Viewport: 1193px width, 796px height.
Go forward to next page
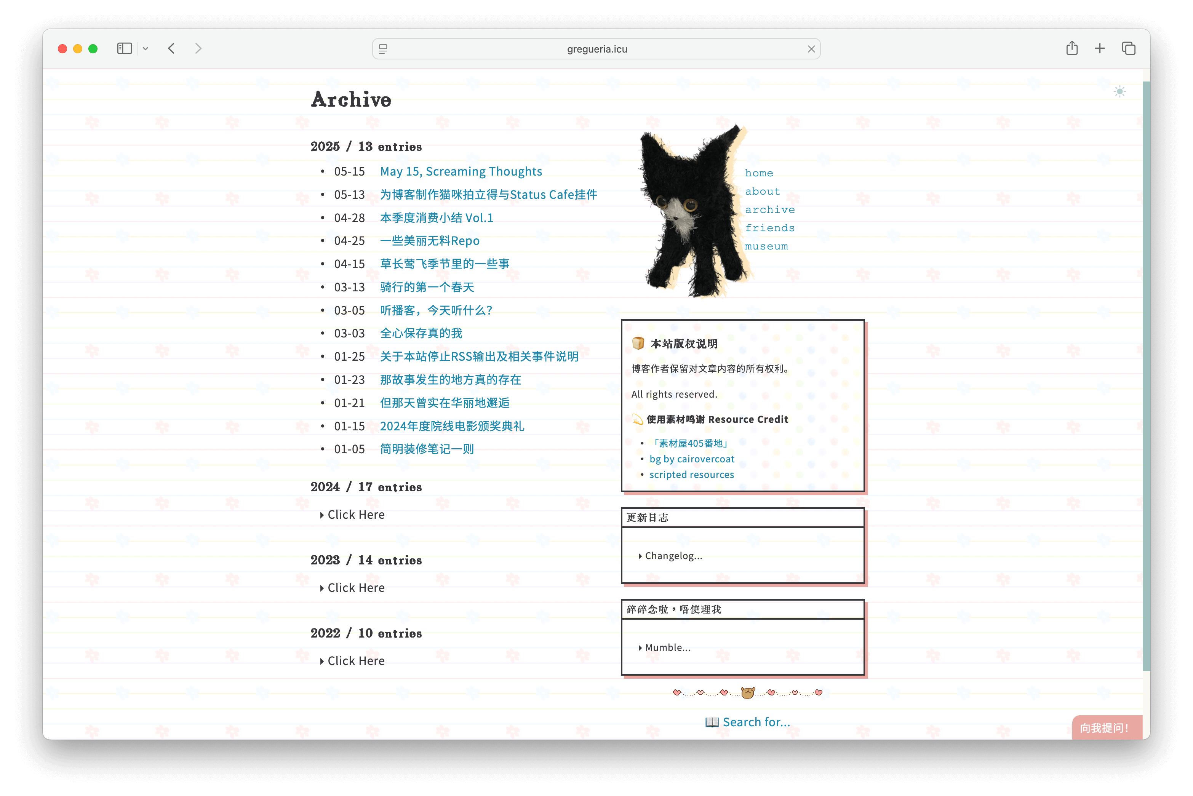coord(198,49)
